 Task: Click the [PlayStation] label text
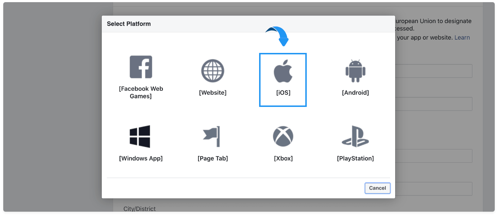(x=355, y=158)
